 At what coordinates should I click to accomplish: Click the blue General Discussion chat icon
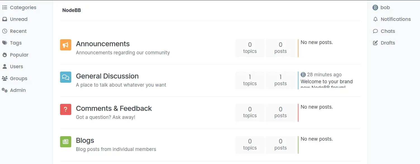[66, 77]
